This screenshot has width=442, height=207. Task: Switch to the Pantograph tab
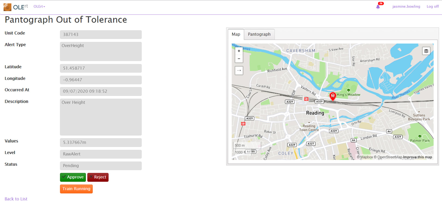point(259,34)
